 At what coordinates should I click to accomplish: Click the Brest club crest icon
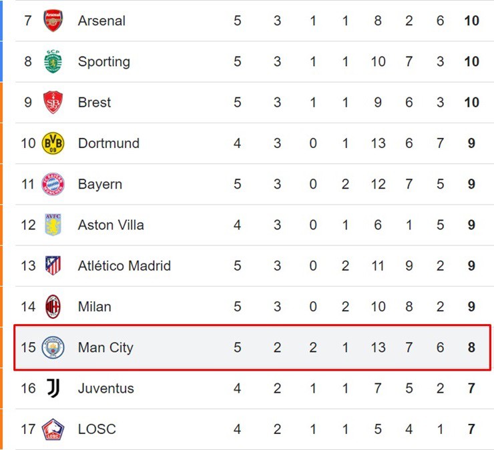[53, 103]
